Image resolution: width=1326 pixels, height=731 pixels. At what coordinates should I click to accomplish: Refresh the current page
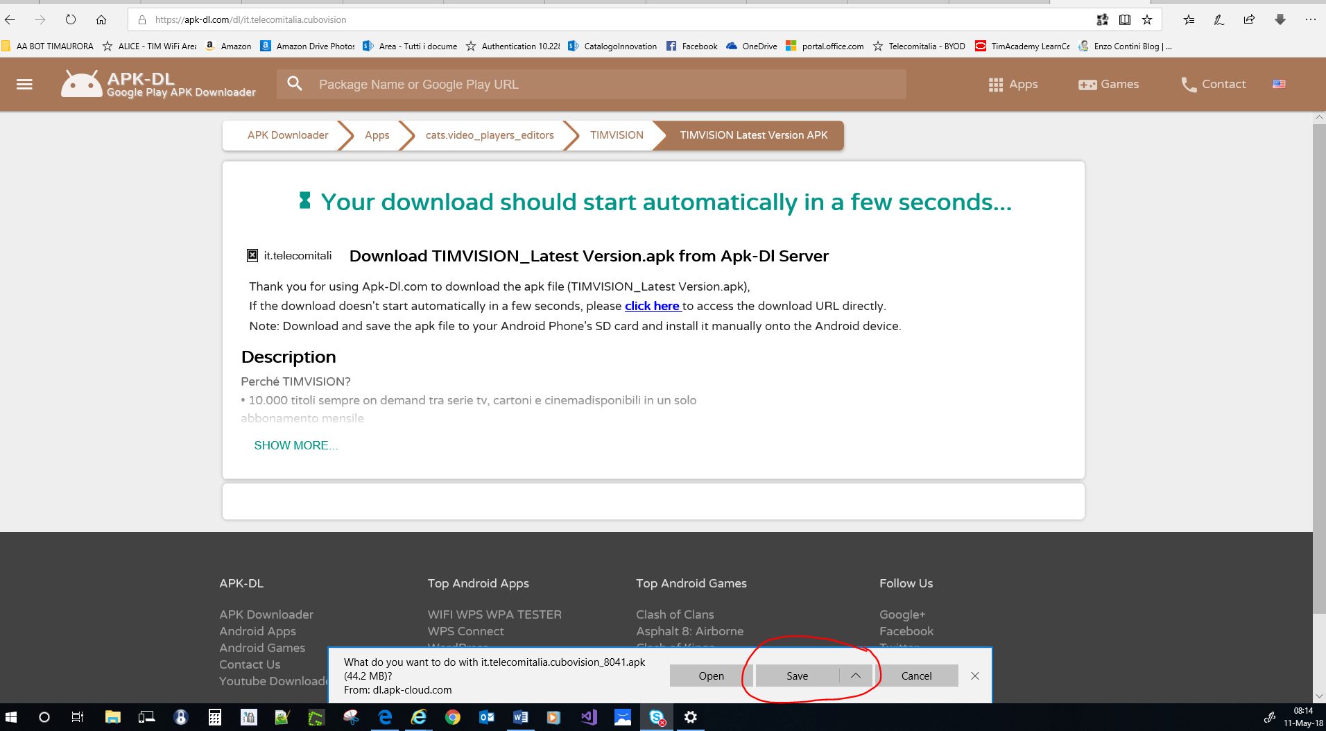click(71, 19)
